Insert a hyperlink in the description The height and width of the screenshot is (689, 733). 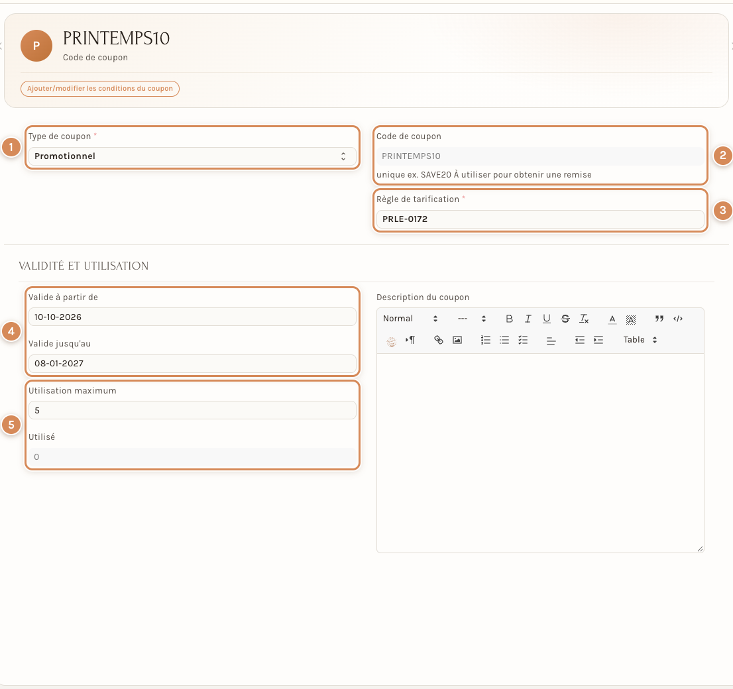click(x=439, y=340)
